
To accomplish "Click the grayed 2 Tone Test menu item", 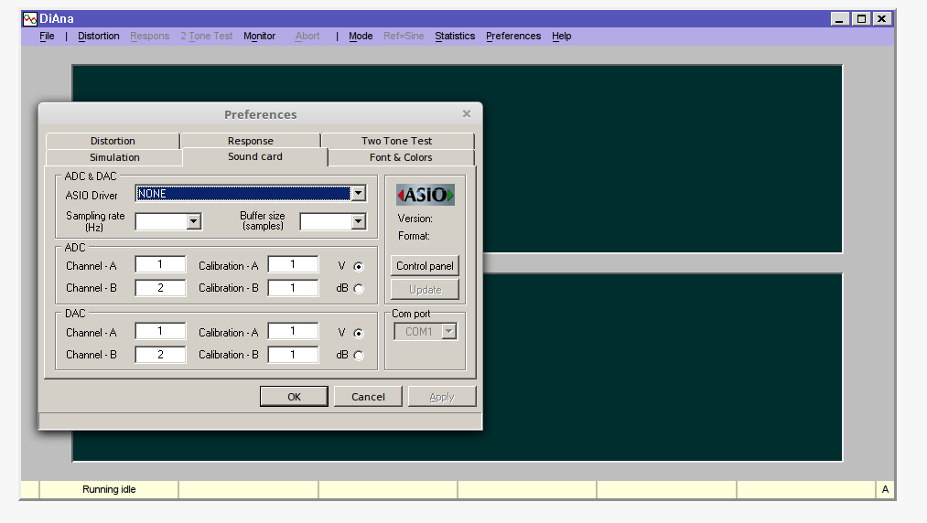I will [x=207, y=36].
